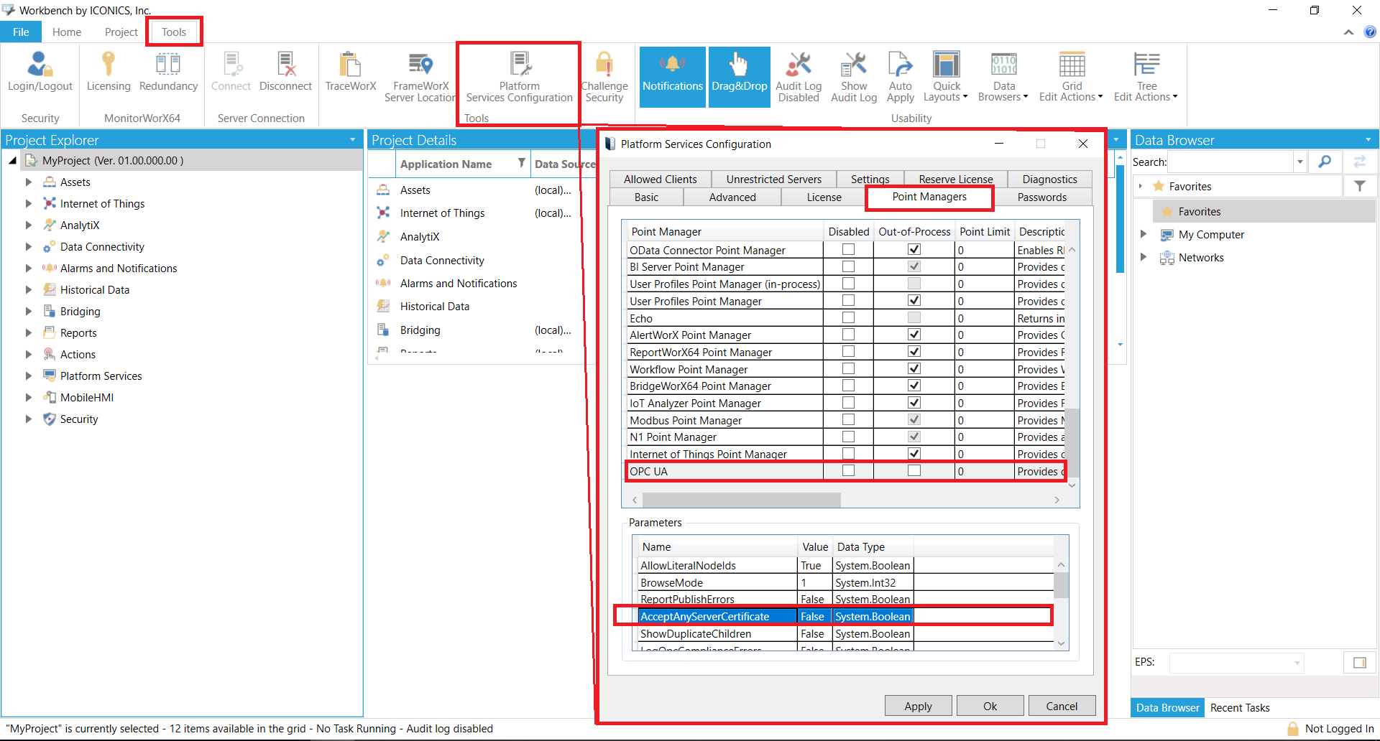Screen dimensions: 1380x741
Task: Expand My Computer in Data Browser
Action: pos(1144,234)
